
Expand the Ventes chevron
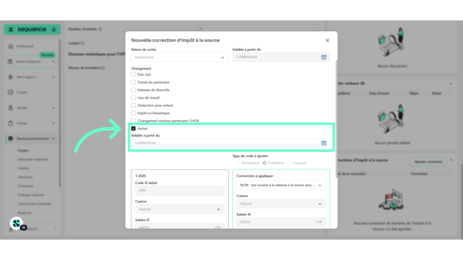tap(53, 108)
